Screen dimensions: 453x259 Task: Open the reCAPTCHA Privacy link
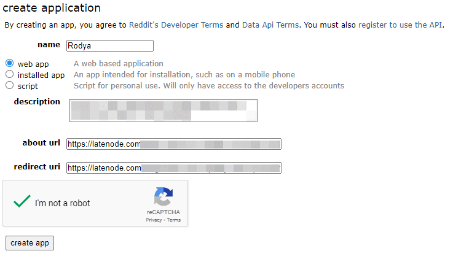tap(154, 220)
